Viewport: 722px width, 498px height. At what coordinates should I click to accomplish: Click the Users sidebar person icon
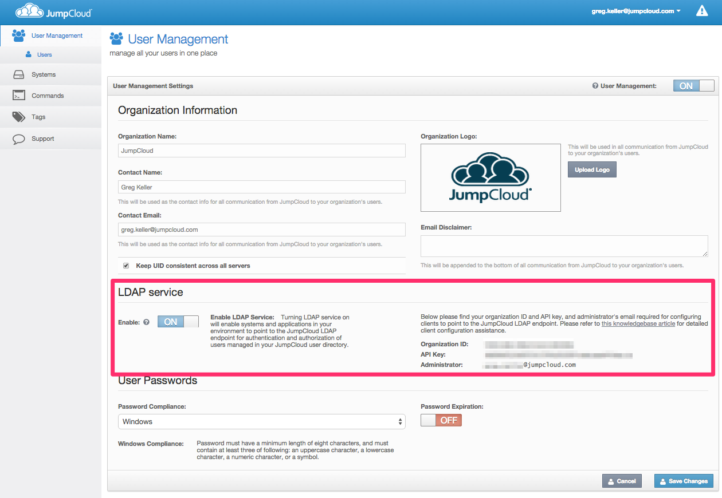(29, 54)
